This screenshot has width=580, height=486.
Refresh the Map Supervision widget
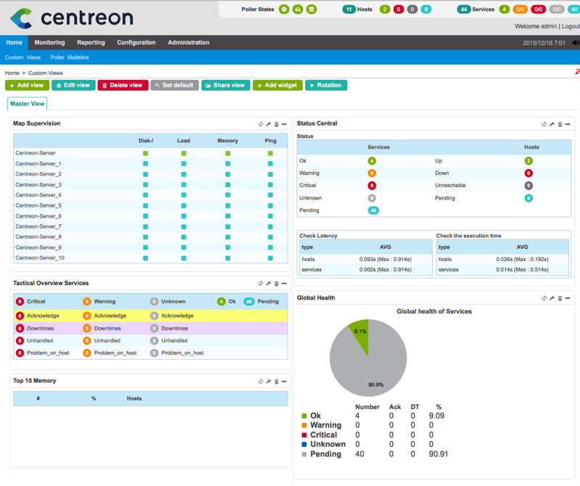(x=260, y=124)
